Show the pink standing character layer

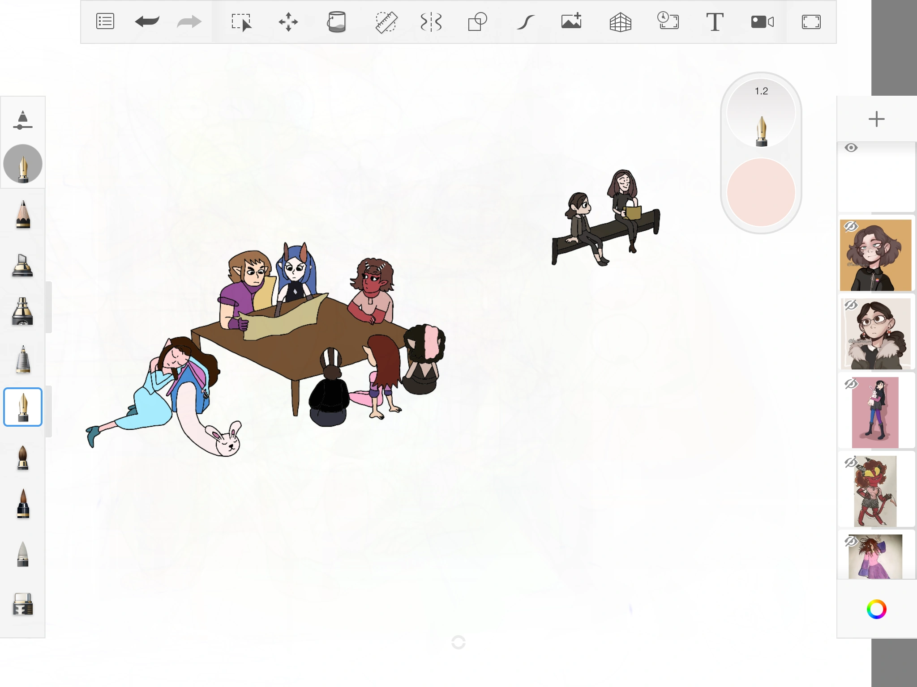point(851,384)
